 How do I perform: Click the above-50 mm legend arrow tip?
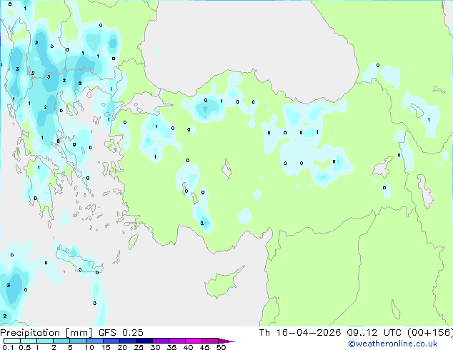(226, 341)
